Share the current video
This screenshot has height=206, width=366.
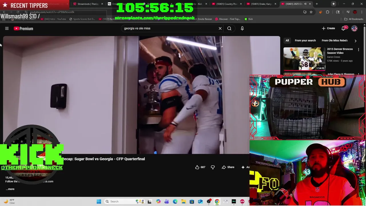point(228,167)
